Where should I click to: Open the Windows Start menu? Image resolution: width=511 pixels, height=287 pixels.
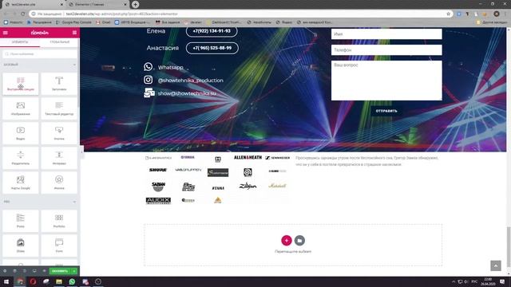click(6, 281)
